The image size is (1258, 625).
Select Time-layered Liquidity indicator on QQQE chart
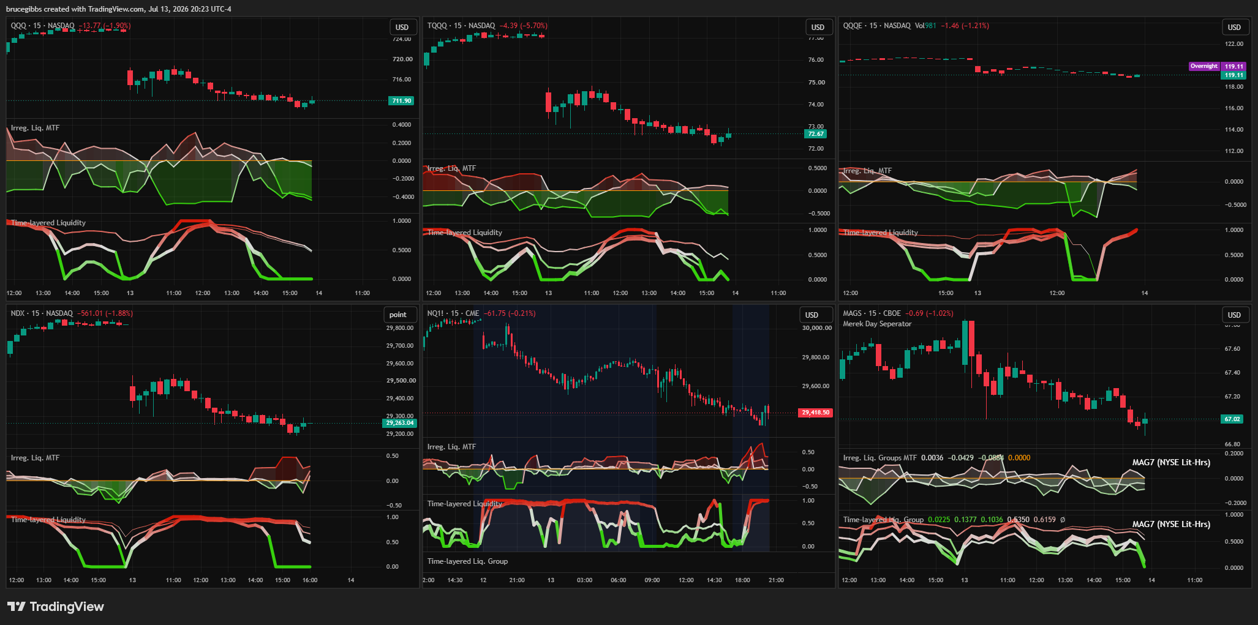(x=880, y=233)
